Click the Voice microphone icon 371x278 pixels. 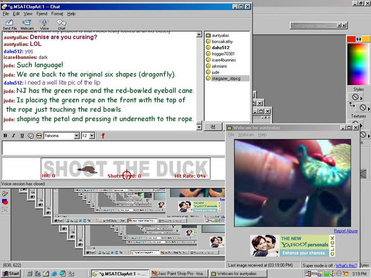[44, 24]
